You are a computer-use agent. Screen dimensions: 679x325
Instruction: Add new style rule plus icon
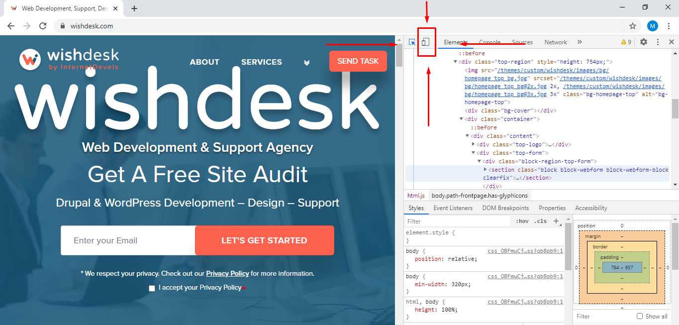pos(557,221)
